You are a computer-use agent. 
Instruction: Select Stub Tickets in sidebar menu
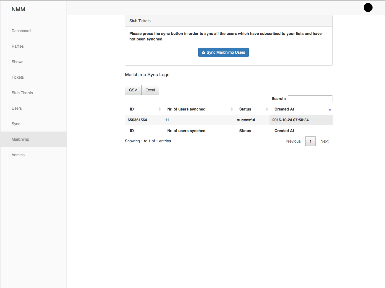[22, 93]
